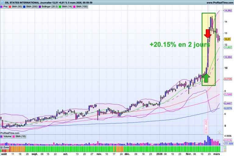Click the chart icon at top-left corner

pyautogui.click(x=2, y=2)
